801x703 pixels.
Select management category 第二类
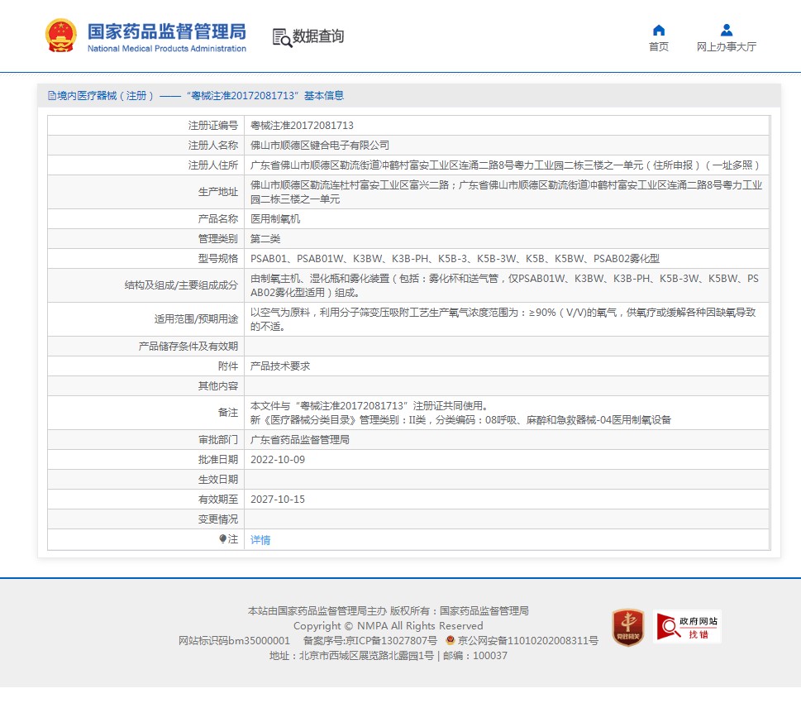[x=265, y=239]
